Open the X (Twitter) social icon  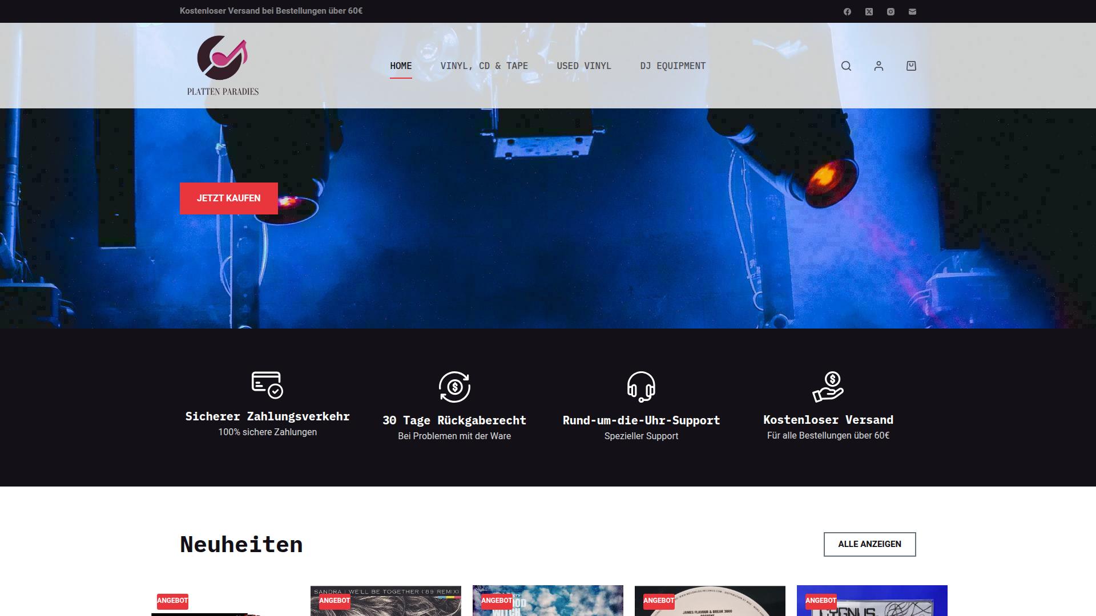(869, 11)
